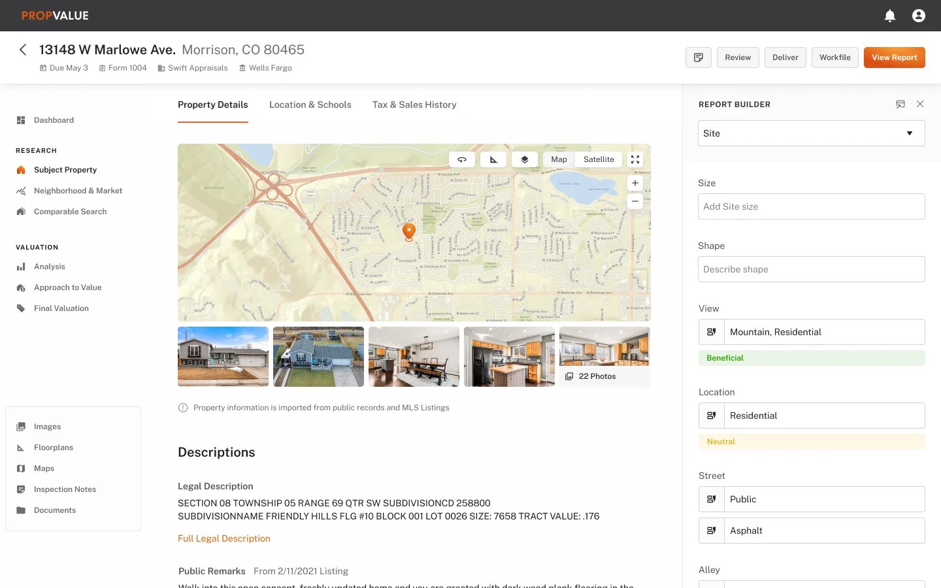Click the Deliver button
This screenshot has width=941, height=588.
[x=785, y=57]
